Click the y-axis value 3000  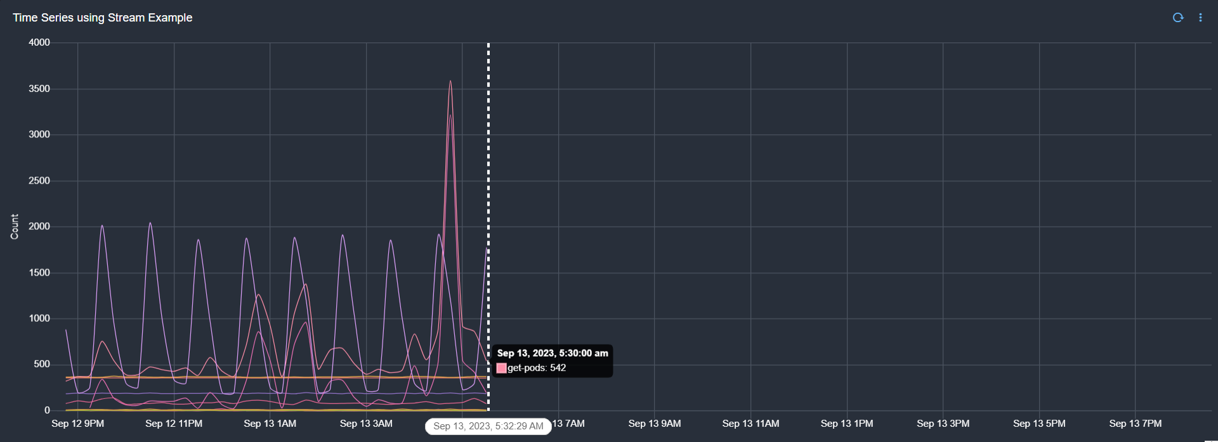pyautogui.click(x=39, y=134)
